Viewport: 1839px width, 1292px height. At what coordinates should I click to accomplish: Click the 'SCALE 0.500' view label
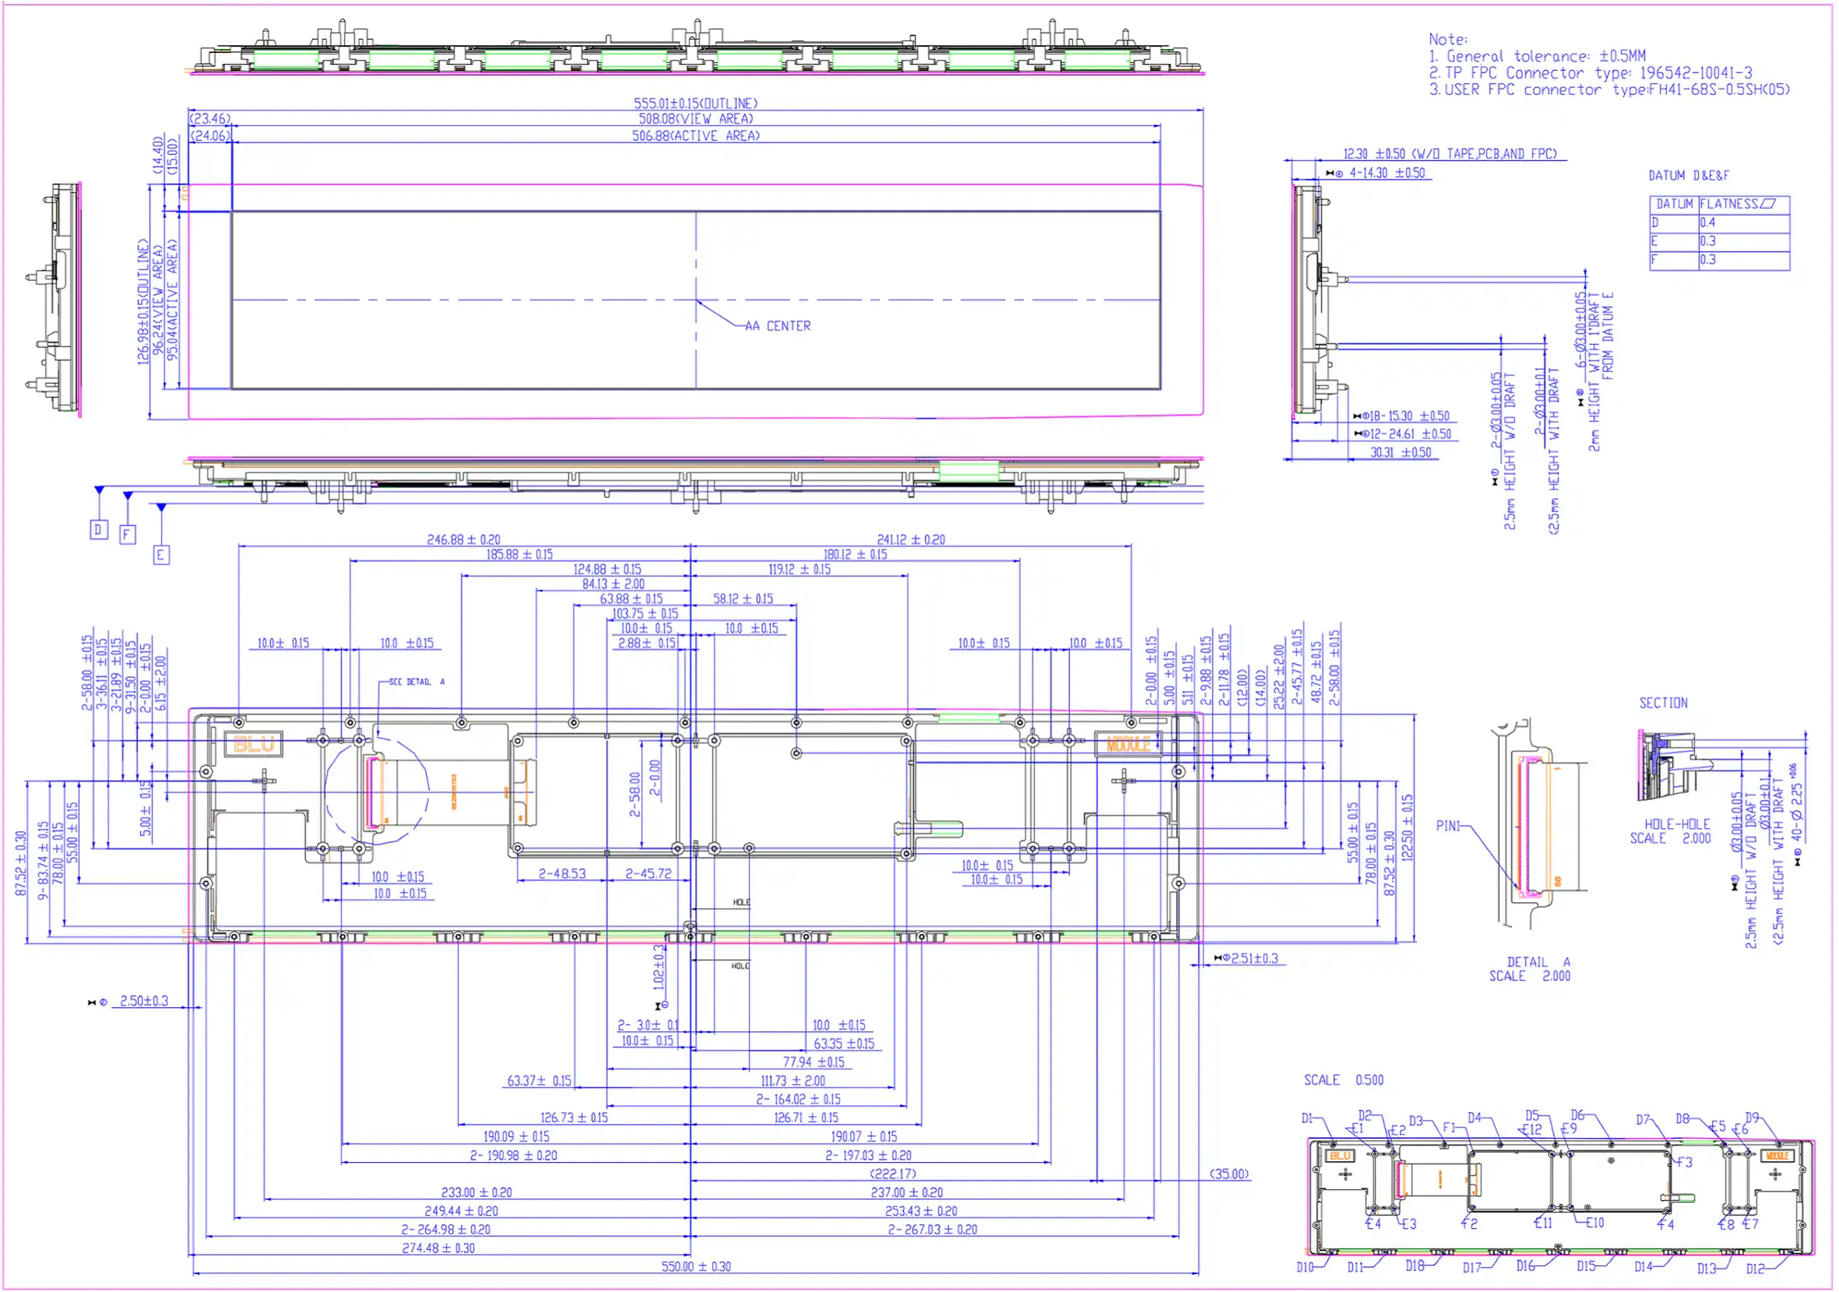pyautogui.click(x=1343, y=1080)
